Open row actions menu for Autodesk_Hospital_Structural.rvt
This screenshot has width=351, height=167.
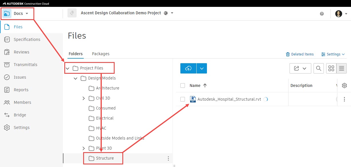pos(344,99)
